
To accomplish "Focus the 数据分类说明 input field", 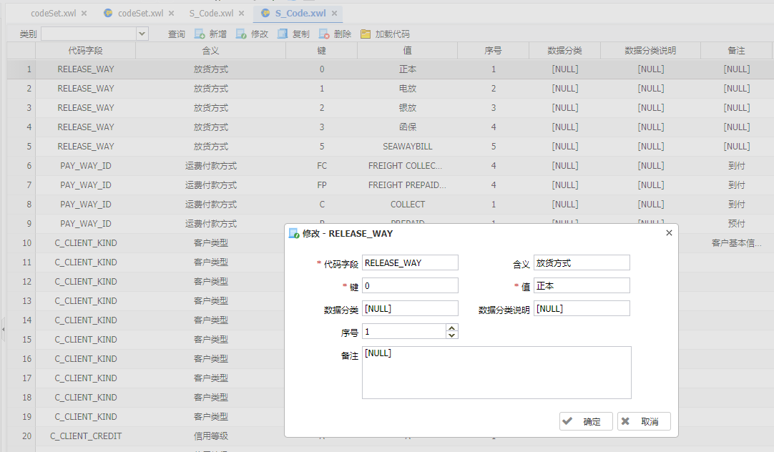I will coord(582,308).
